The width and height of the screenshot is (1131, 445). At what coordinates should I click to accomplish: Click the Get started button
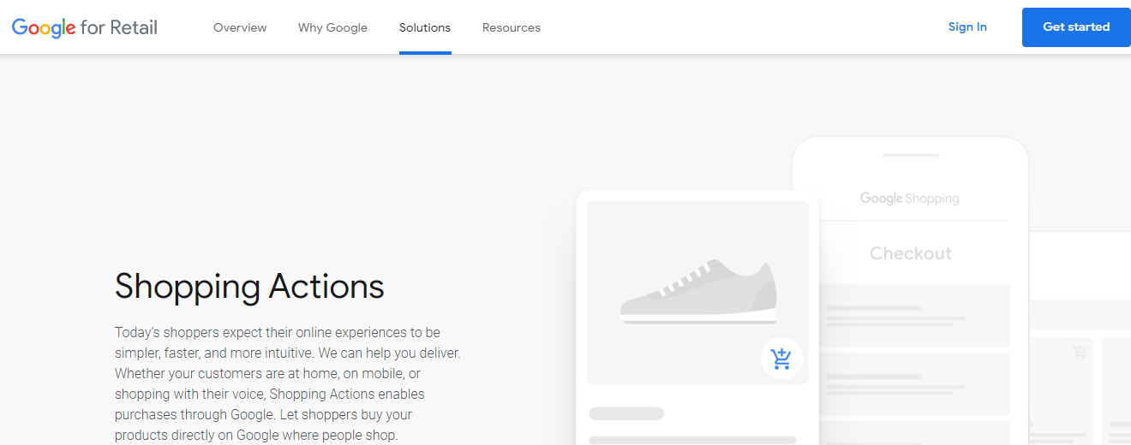[x=1076, y=27]
